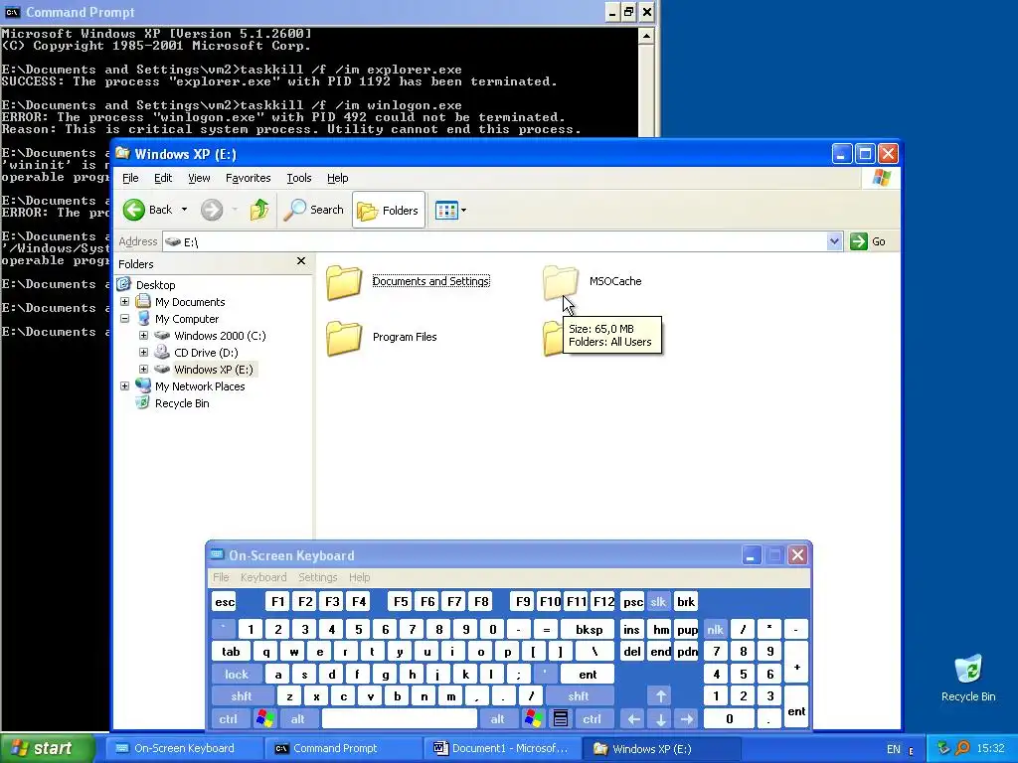Expand Windows XP (E:) tree node

143,370
